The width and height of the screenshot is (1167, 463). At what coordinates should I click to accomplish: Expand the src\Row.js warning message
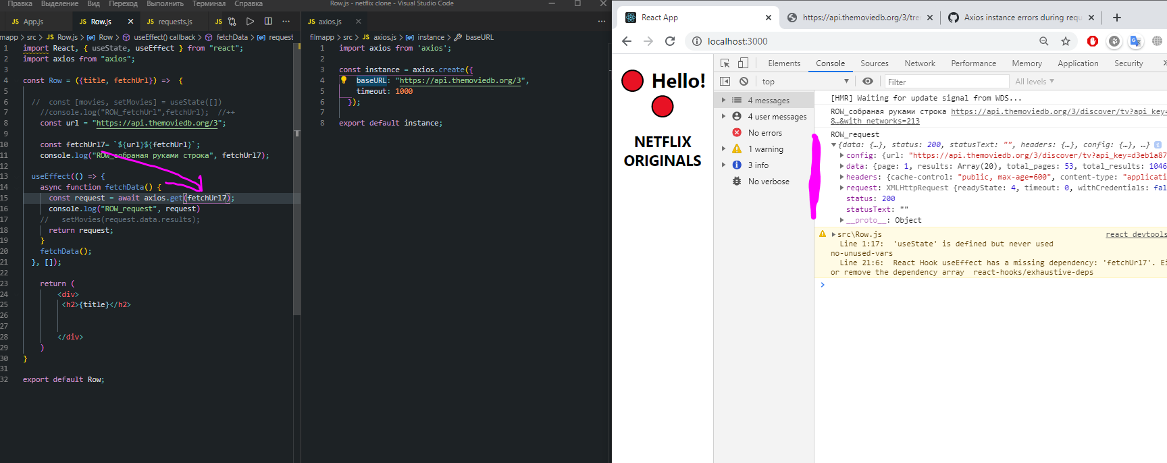(x=834, y=234)
